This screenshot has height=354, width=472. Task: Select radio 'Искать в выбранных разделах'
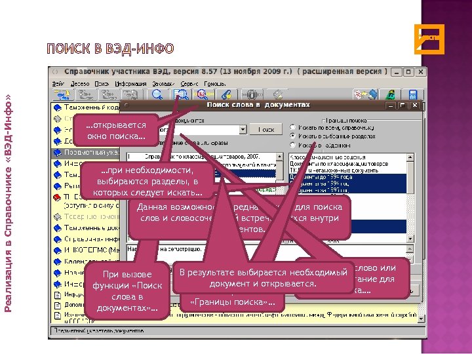tap(292, 136)
